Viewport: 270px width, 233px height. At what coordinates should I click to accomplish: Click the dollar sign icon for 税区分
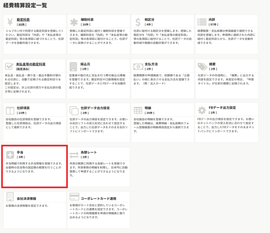pos(138,22)
